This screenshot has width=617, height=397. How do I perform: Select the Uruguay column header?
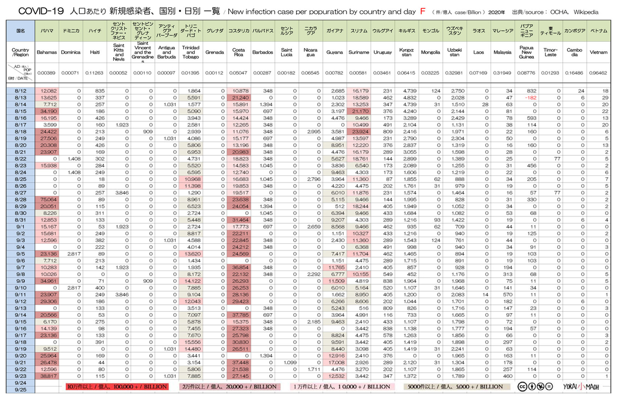[383, 52]
